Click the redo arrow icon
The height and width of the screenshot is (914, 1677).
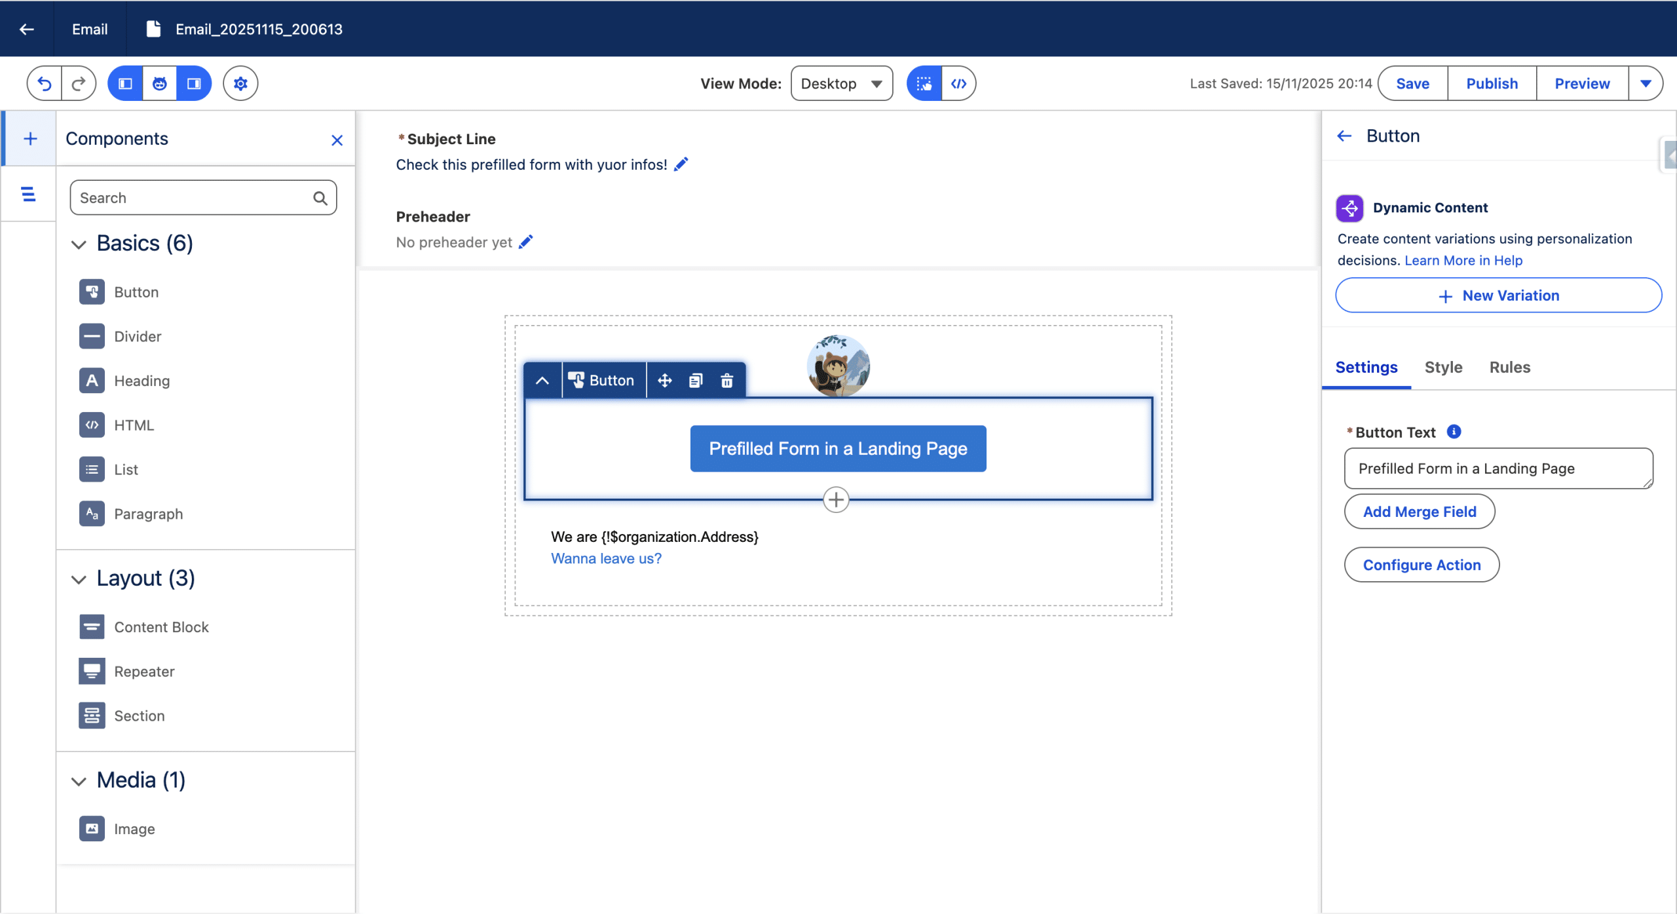point(79,83)
